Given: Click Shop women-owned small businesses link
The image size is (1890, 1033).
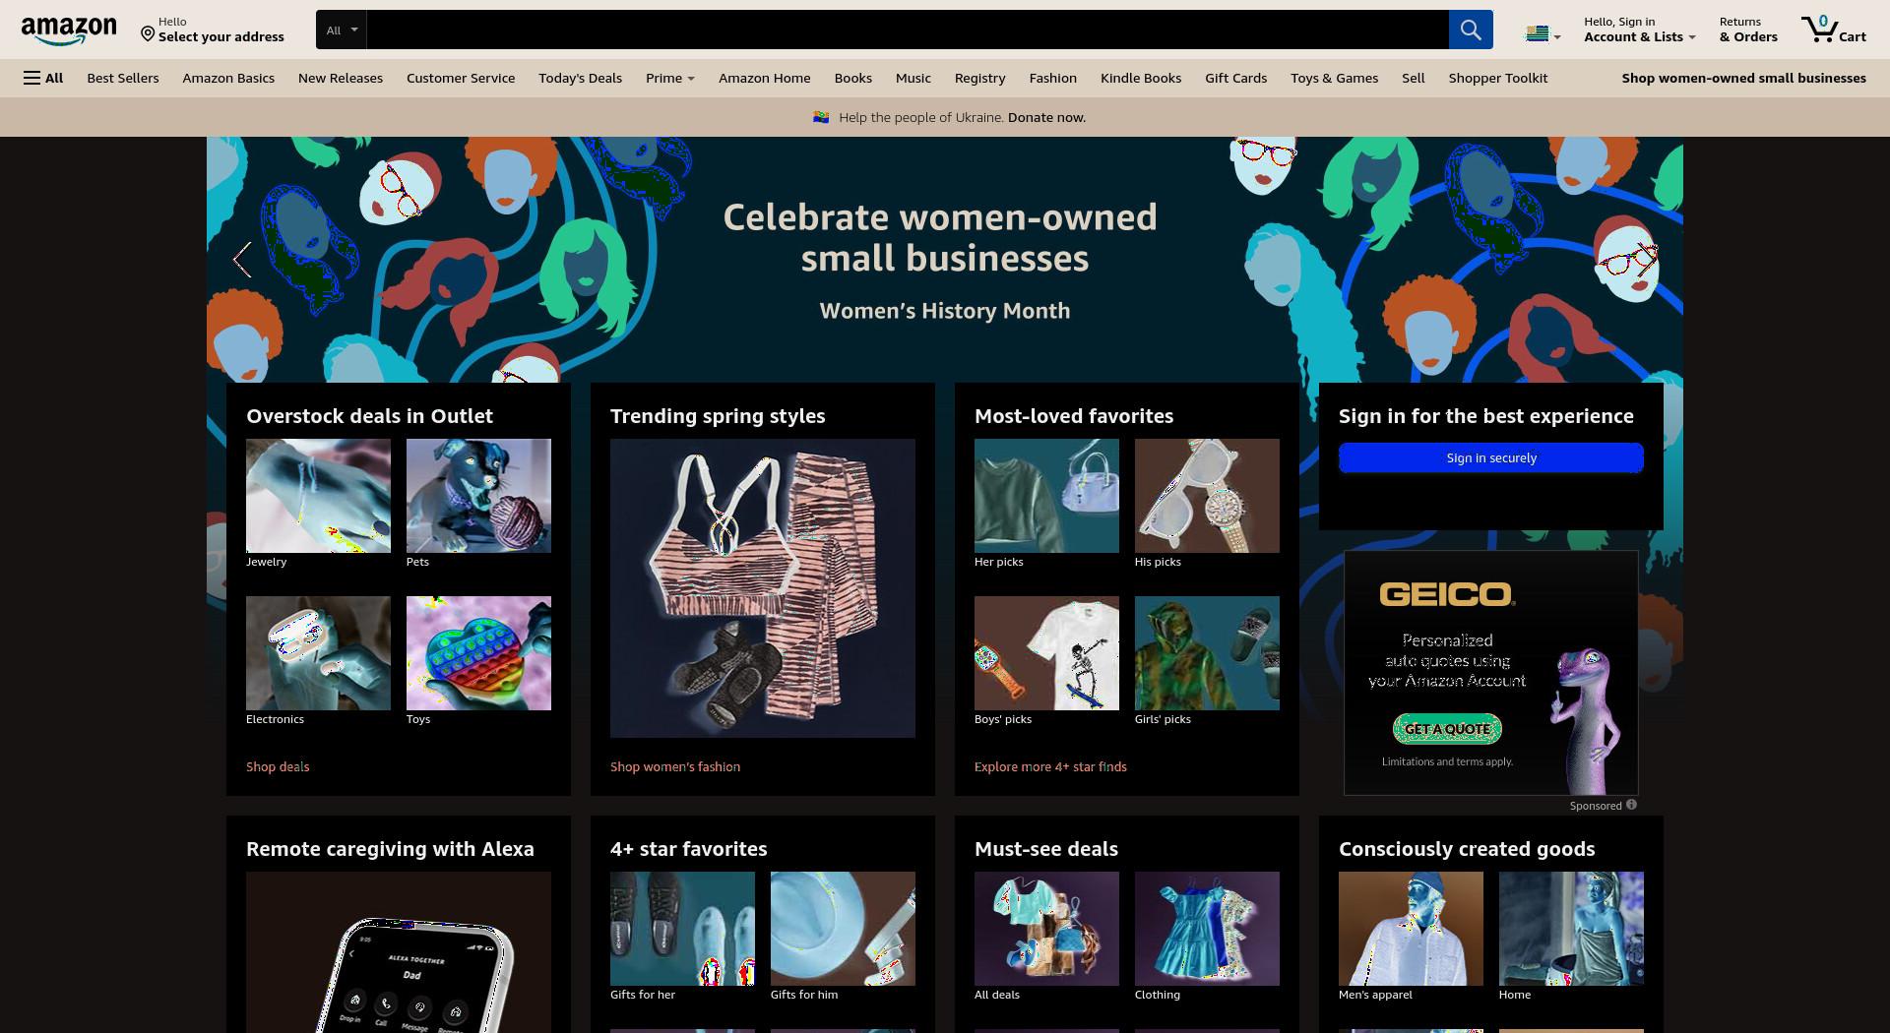Looking at the screenshot, I should (1744, 78).
